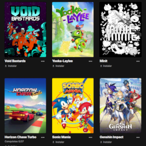This screenshot has height=146, width=146.
Task: Open the Horizon Chase Turbo title link
Action: click(20, 137)
